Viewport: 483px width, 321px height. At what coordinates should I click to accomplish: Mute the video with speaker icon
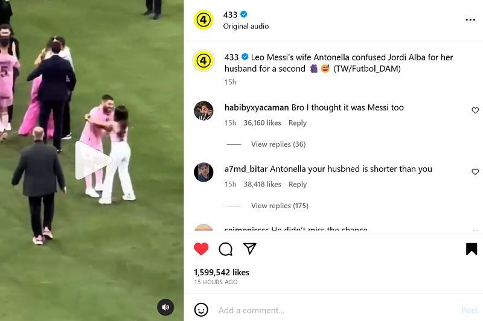click(165, 307)
